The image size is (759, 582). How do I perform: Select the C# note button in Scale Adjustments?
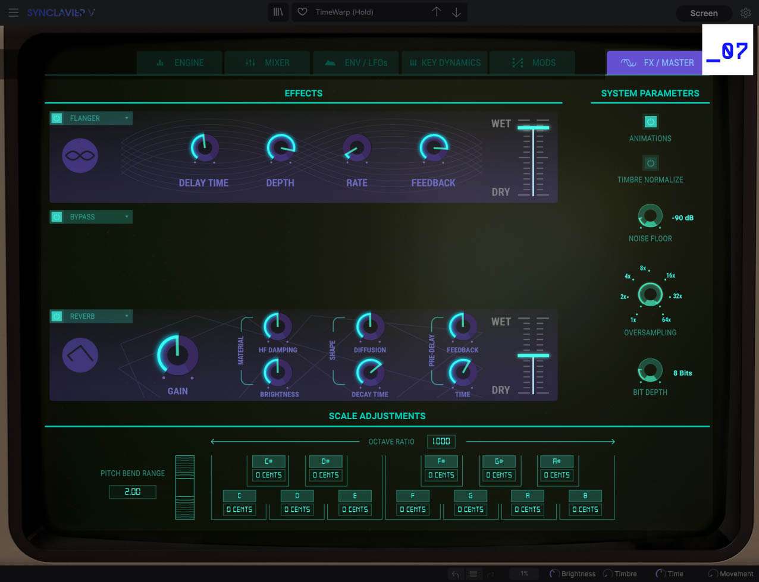coord(268,461)
